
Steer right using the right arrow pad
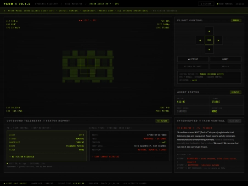(219, 40)
